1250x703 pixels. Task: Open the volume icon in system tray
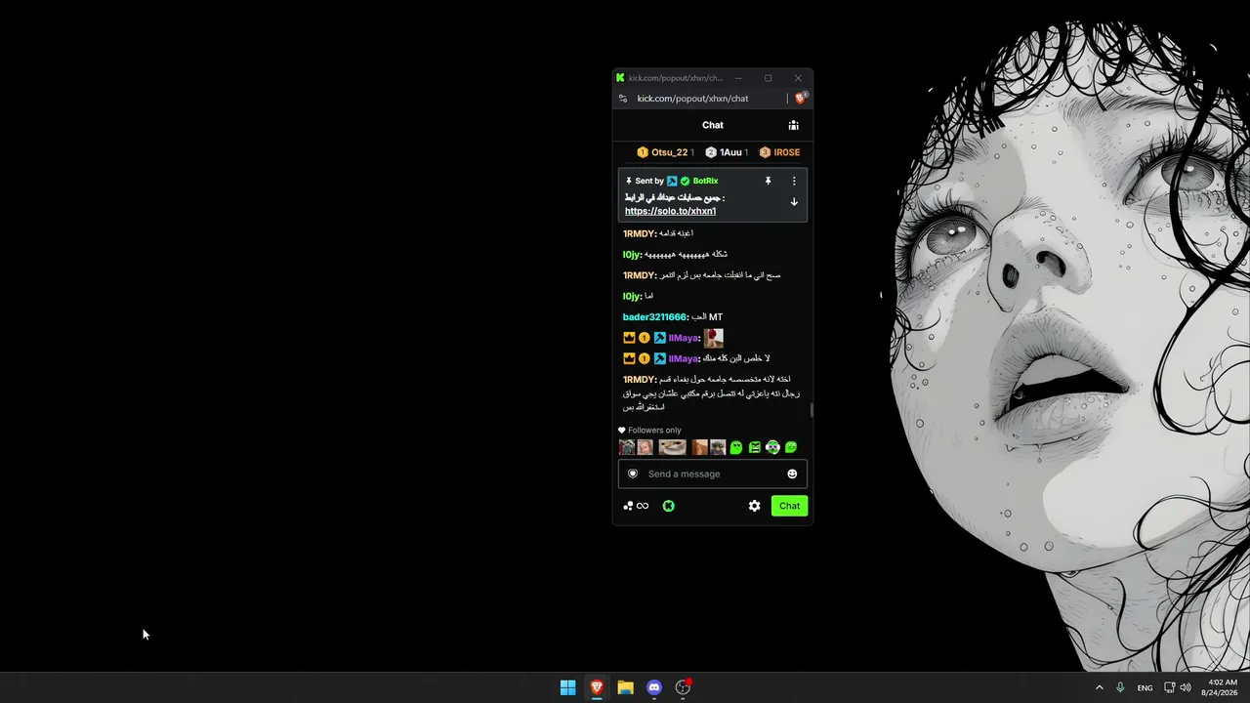click(x=1186, y=687)
